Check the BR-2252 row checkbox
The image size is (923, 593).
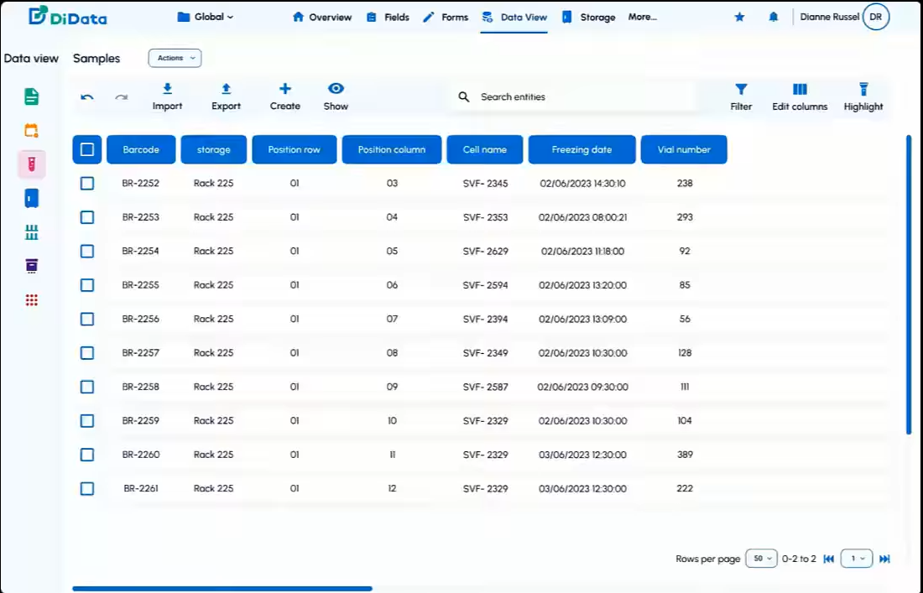[x=87, y=183]
